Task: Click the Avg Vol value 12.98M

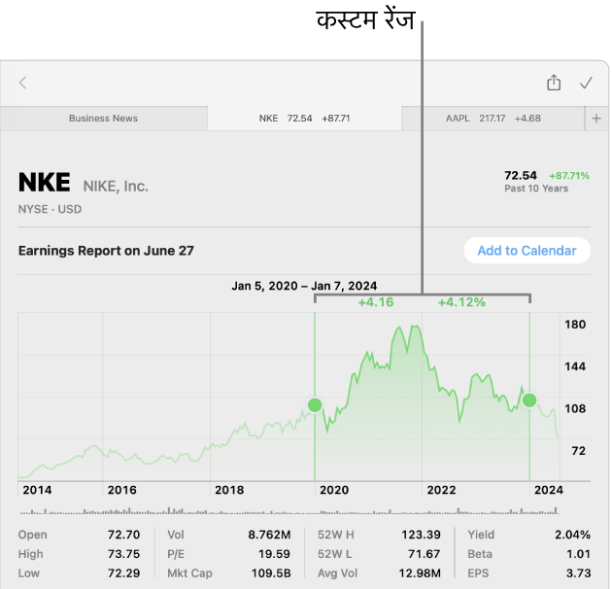Action: pyautogui.click(x=420, y=573)
